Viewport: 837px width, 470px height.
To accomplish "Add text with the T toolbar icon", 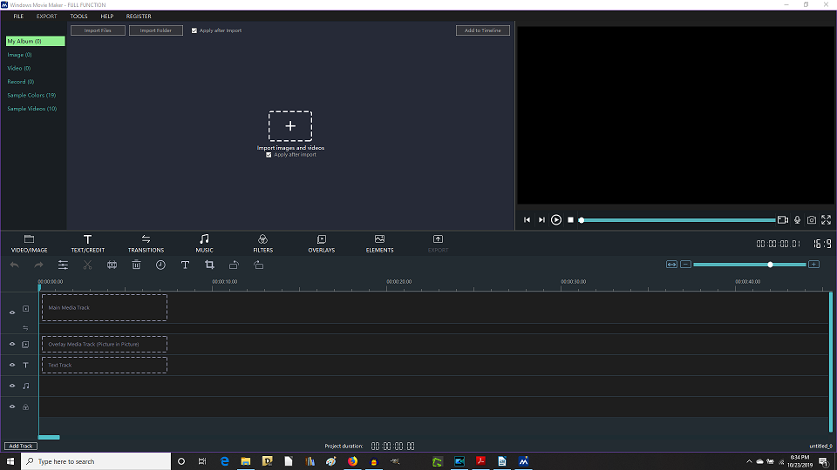I will [185, 265].
